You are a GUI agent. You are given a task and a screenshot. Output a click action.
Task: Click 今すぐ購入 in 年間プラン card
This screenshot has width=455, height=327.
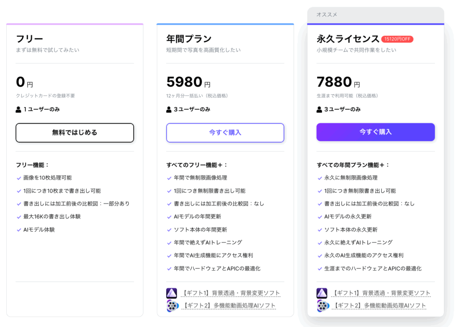pyautogui.click(x=225, y=133)
